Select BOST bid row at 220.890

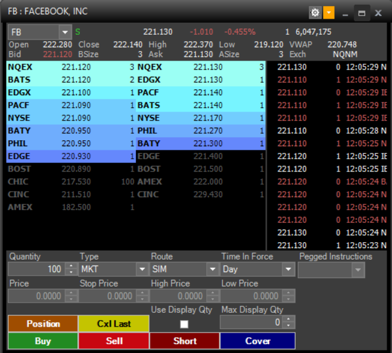(x=71, y=169)
